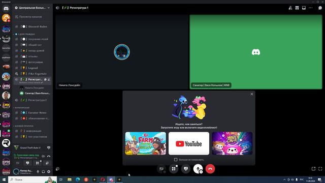Image resolution: width=325 pixels, height=183 pixels.
Task: Click stream icon next to Grand Theft Auto V
Action: [49, 148]
